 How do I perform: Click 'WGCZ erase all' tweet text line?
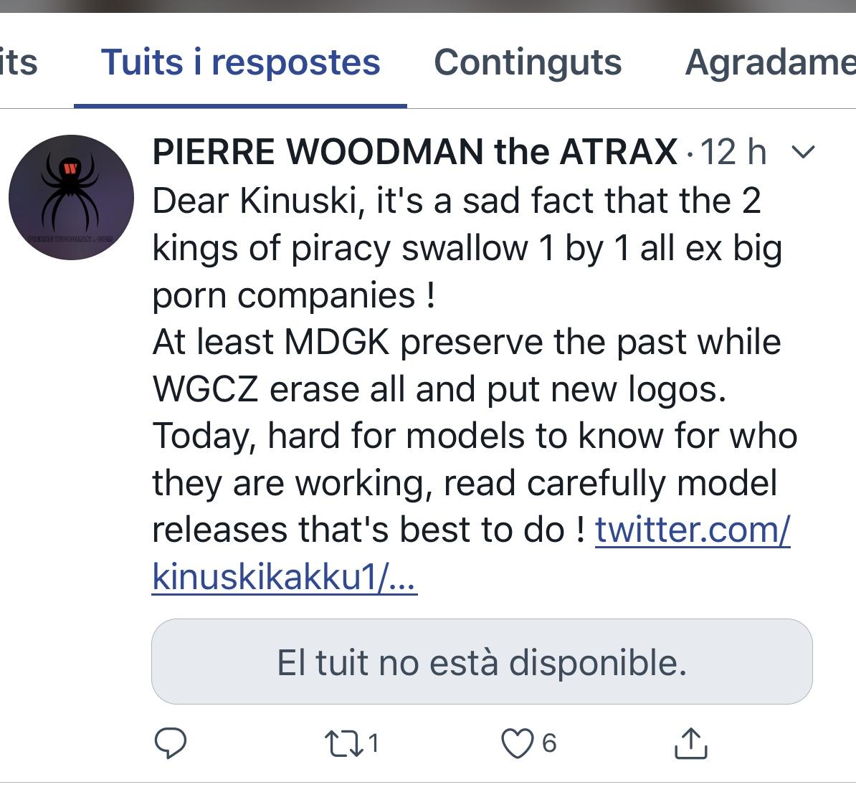pos(439,389)
